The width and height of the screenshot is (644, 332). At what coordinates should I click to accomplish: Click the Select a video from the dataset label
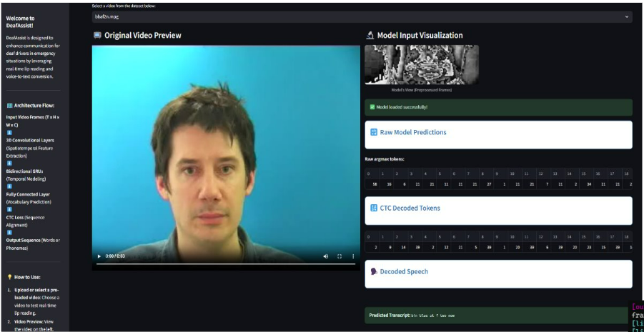(124, 6)
